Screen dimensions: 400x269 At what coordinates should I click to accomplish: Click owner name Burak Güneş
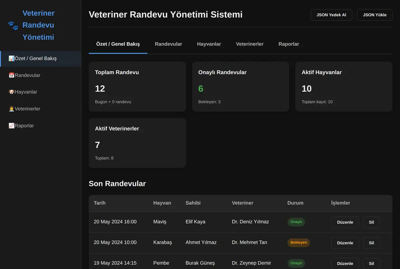coord(200,263)
